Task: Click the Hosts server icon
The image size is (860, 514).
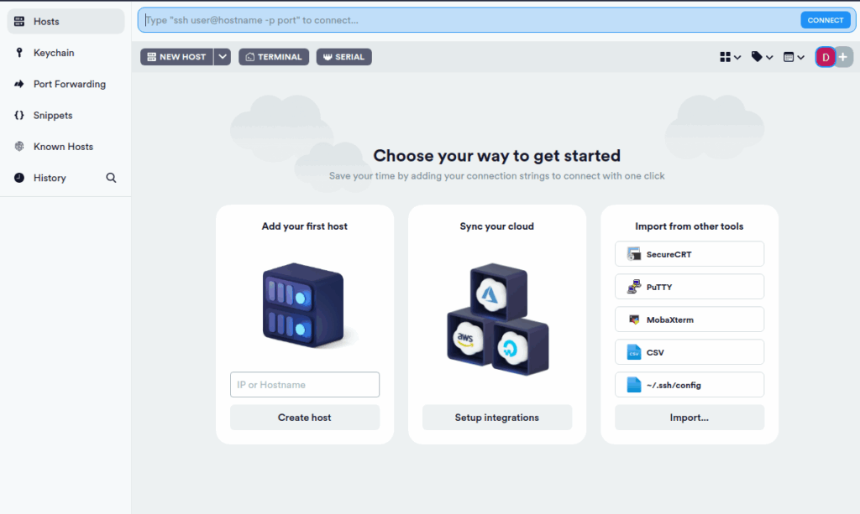Action: [19, 21]
